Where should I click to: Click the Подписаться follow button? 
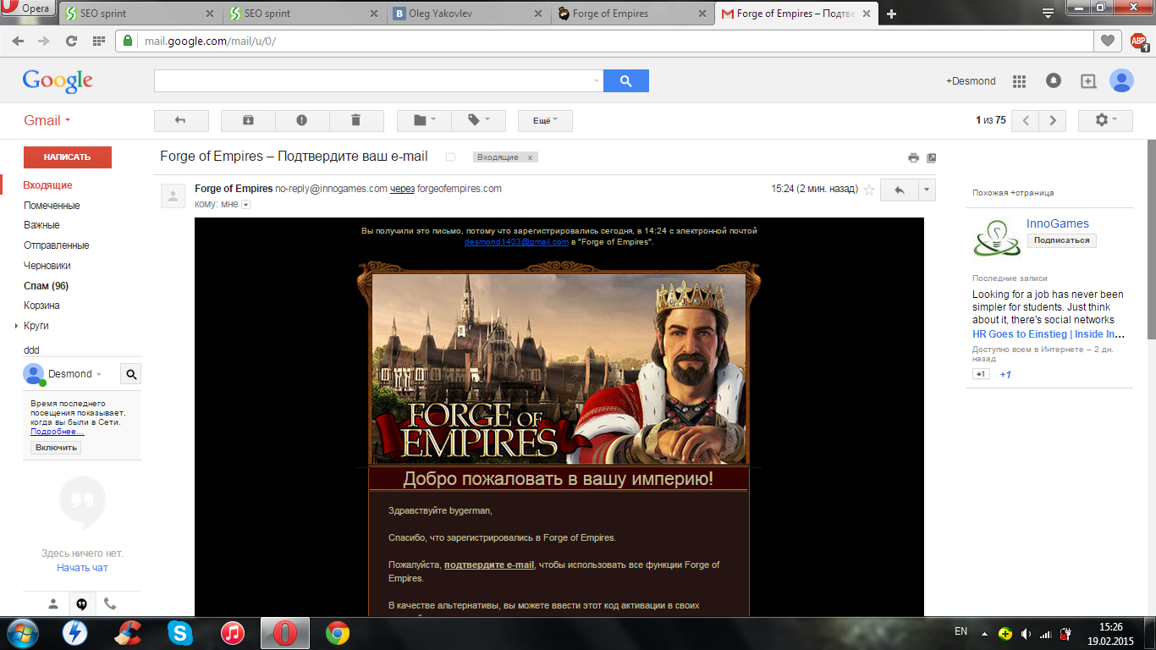point(1061,240)
